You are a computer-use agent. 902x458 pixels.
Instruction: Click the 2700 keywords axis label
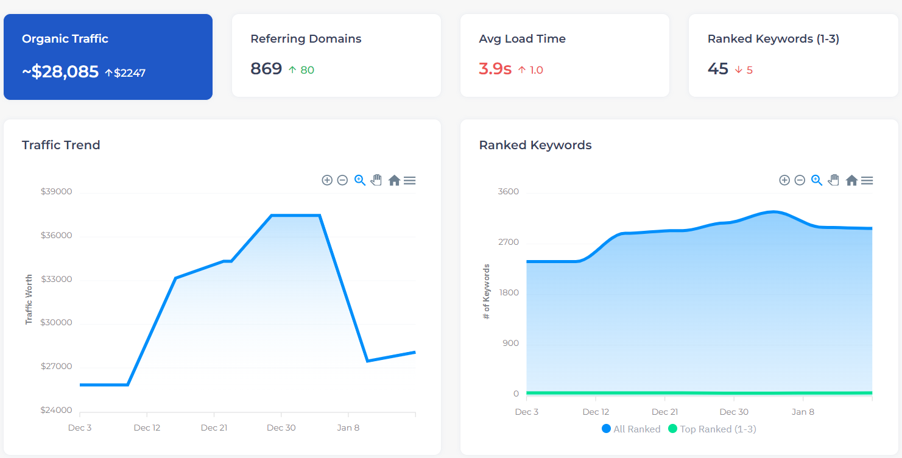(509, 242)
